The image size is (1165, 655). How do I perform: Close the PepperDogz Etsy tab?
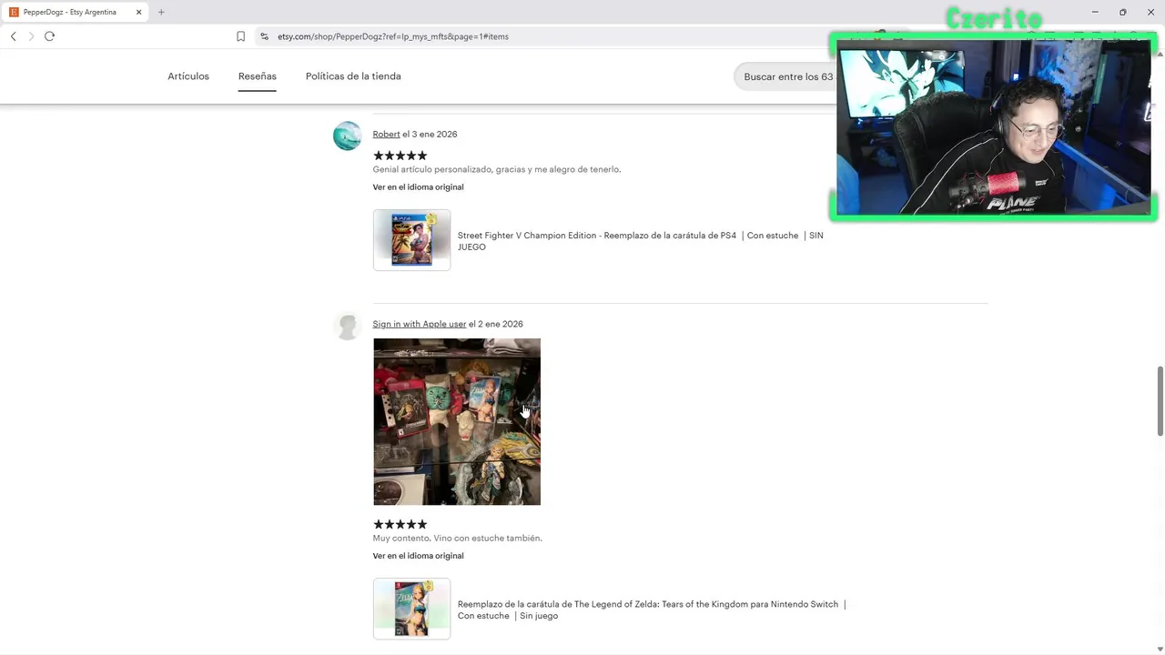pyautogui.click(x=138, y=12)
